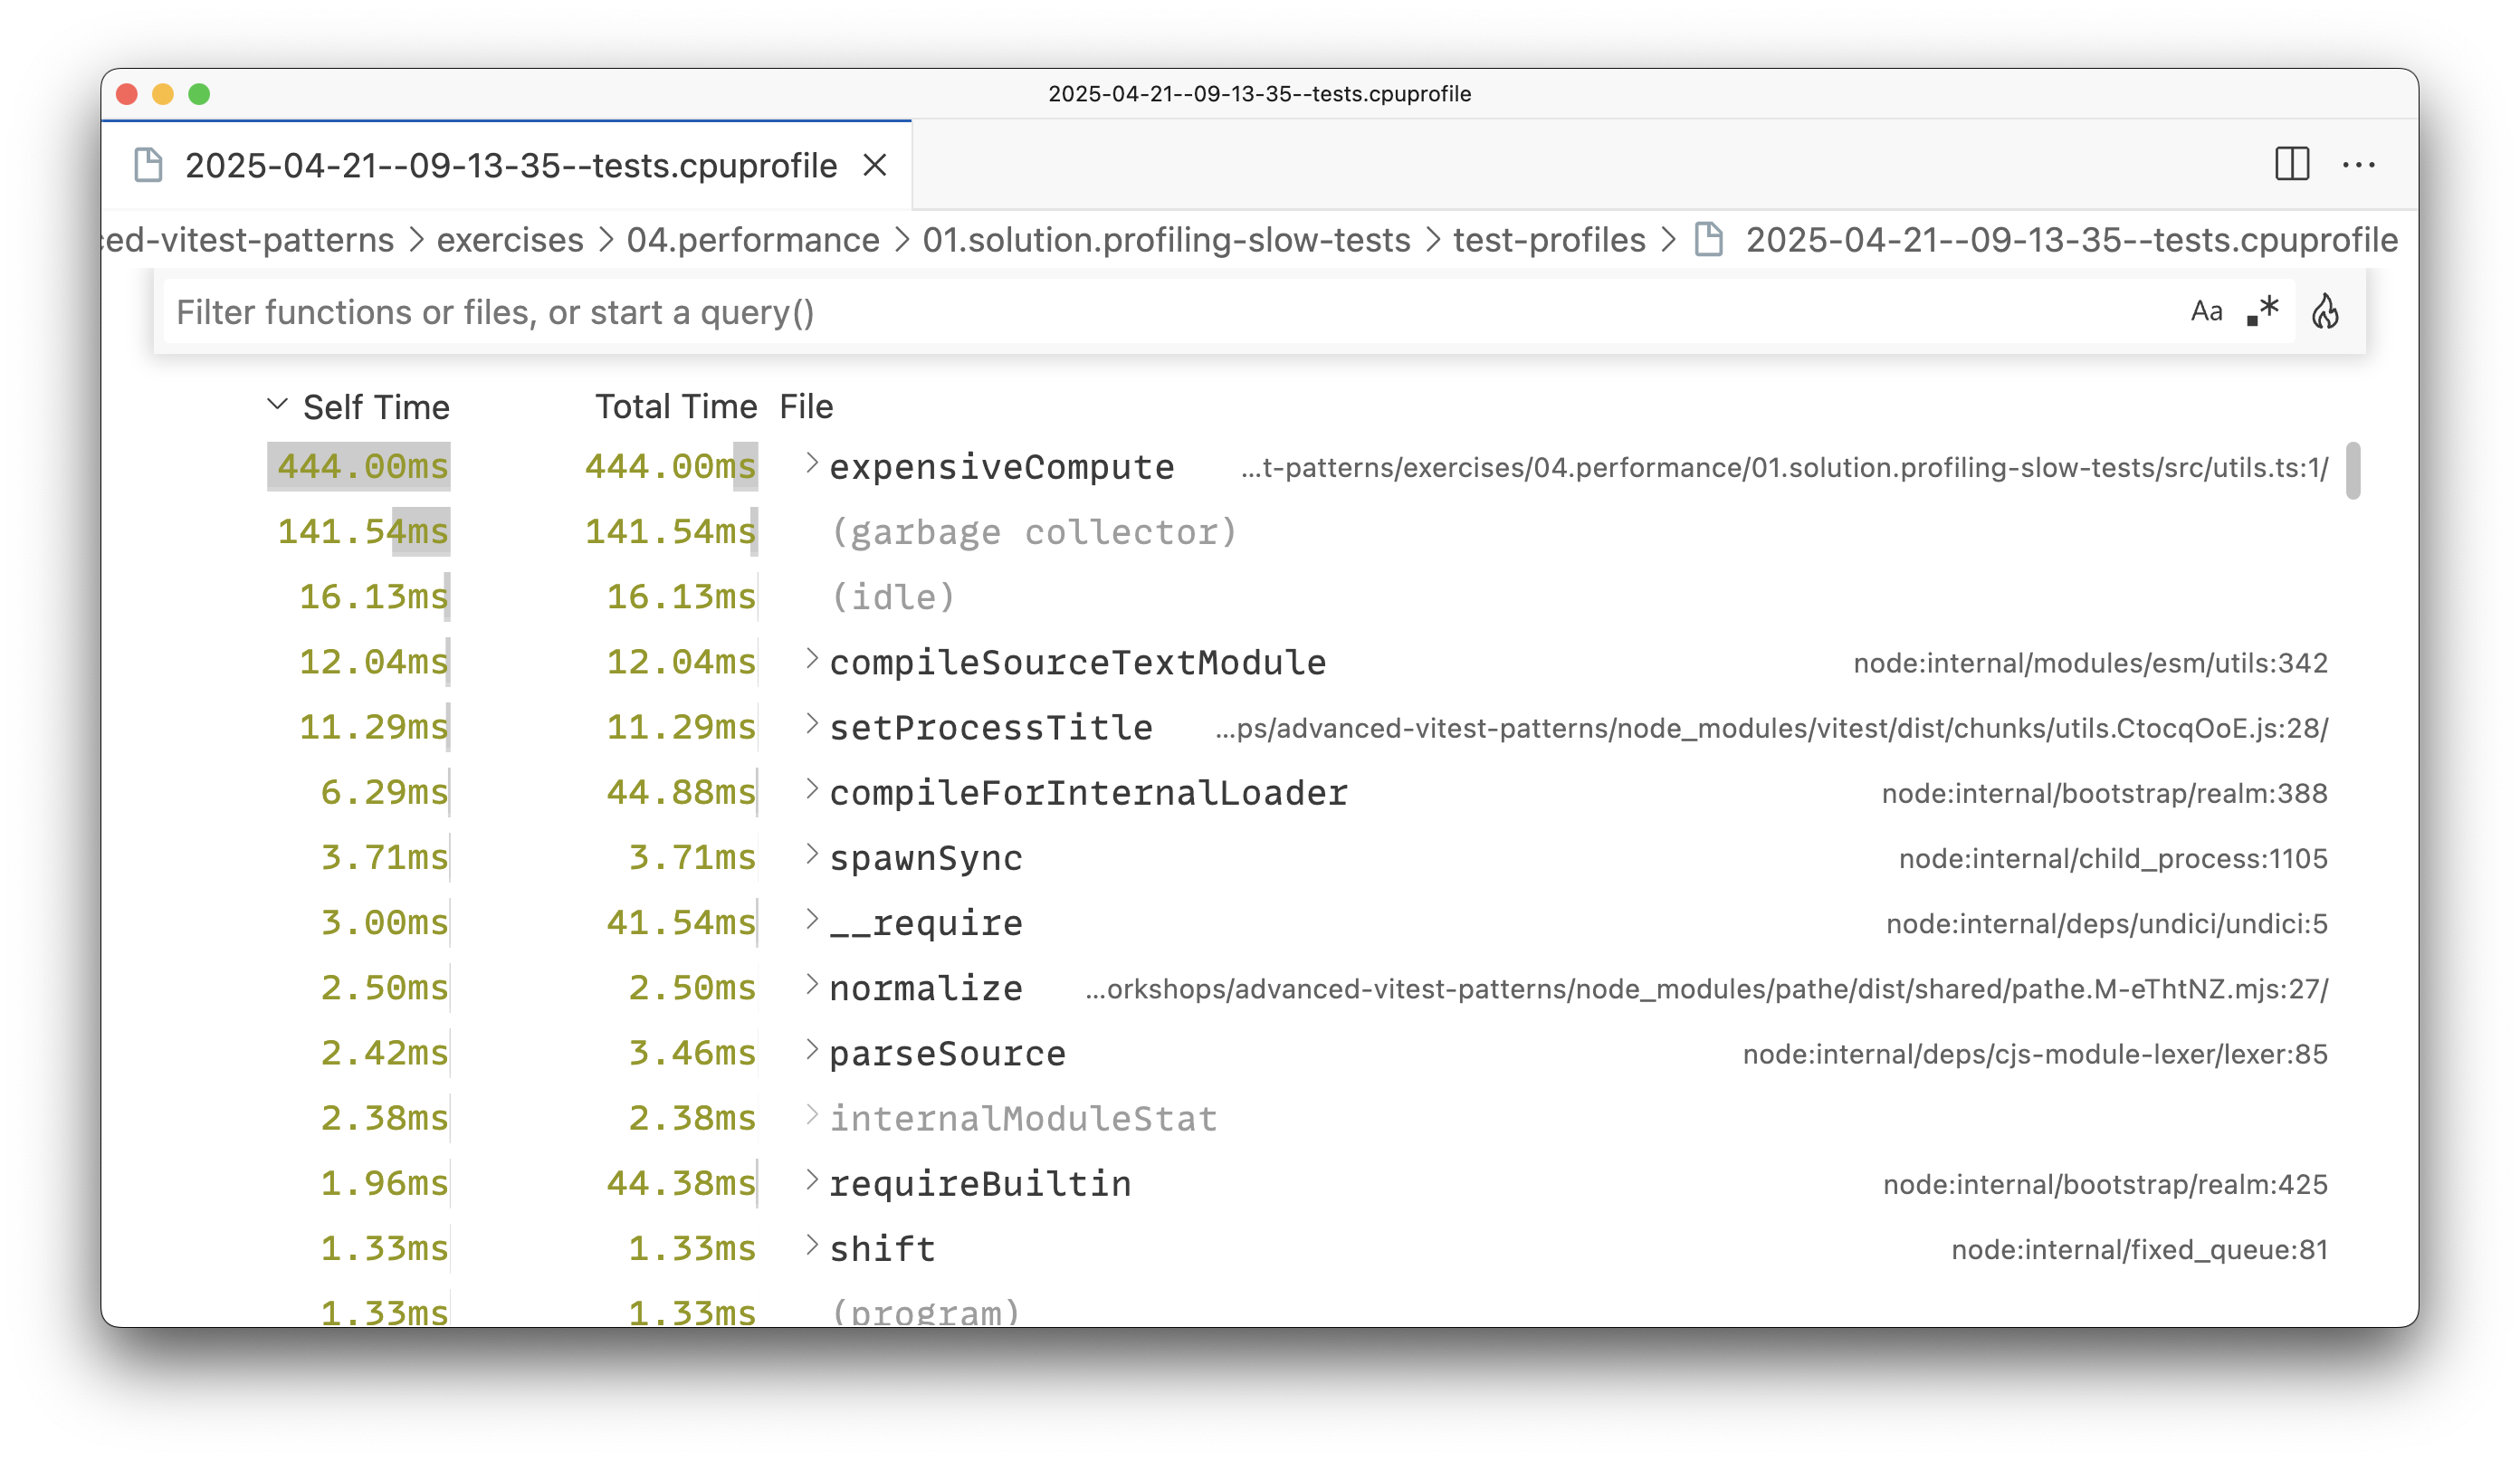
Task: Click the 41.54ms total time value
Action: point(681,922)
